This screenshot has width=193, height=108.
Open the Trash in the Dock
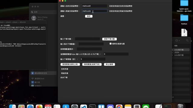pyautogui.click(x=180, y=106)
